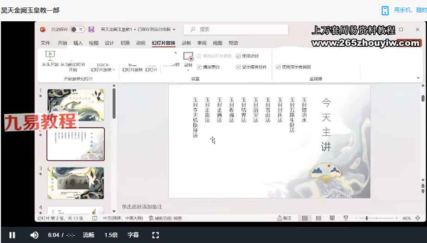427x243 pixels.
Task: Click the 录制 record icon in ribbon
Action: 188,57
